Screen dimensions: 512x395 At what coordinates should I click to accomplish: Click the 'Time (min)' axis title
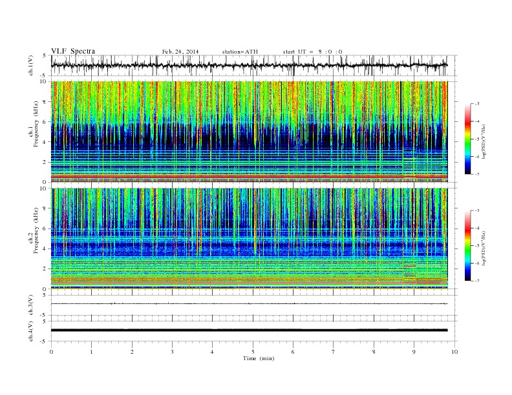(x=259, y=358)
